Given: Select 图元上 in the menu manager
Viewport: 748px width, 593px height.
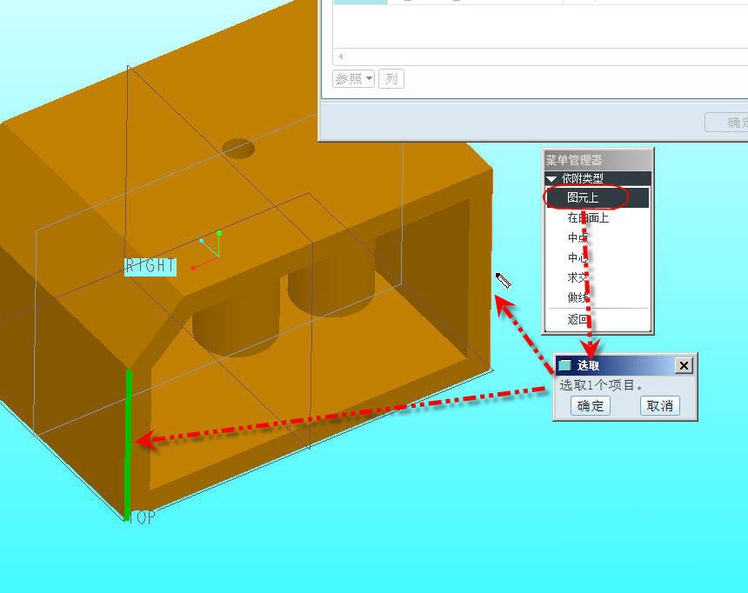Looking at the screenshot, I should click(x=583, y=198).
